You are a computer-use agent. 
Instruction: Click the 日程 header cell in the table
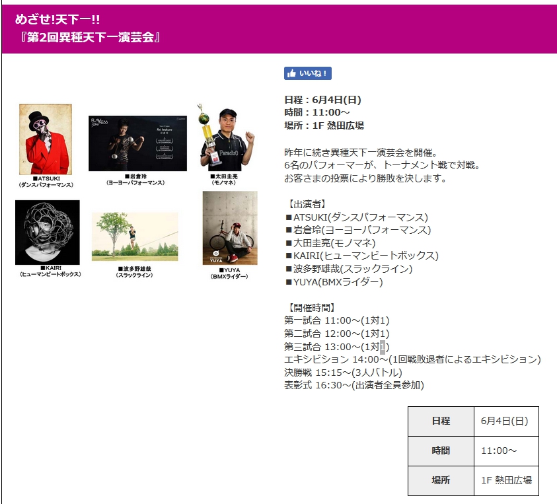pos(441,421)
